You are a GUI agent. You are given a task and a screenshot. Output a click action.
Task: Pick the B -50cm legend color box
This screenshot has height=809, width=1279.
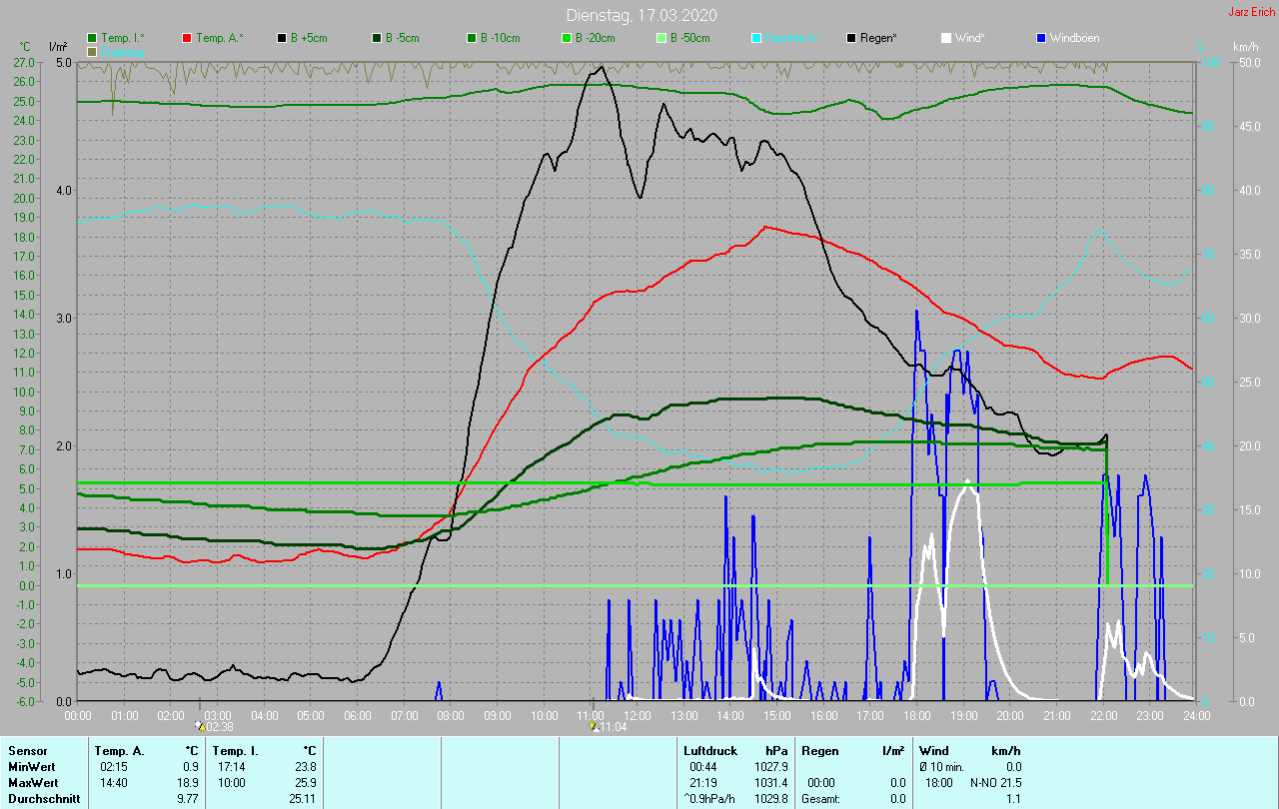point(660,38)
